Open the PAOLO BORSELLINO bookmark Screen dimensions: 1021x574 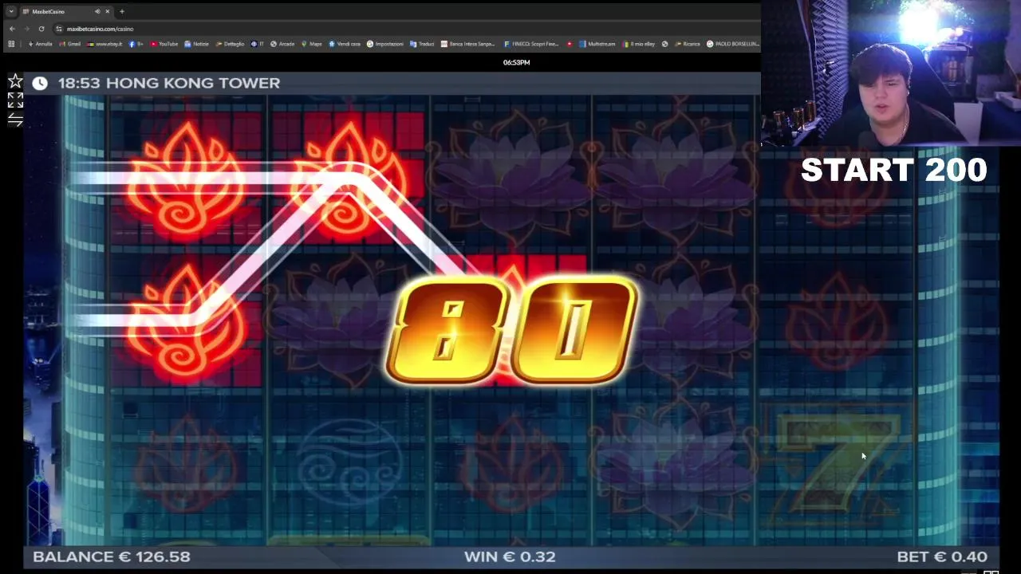point(731,44)
